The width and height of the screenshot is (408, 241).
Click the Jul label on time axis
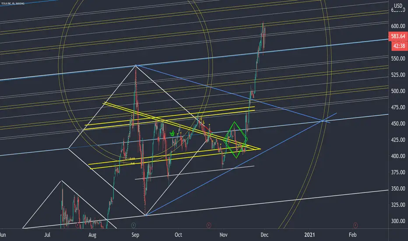[x=47, y=235]
